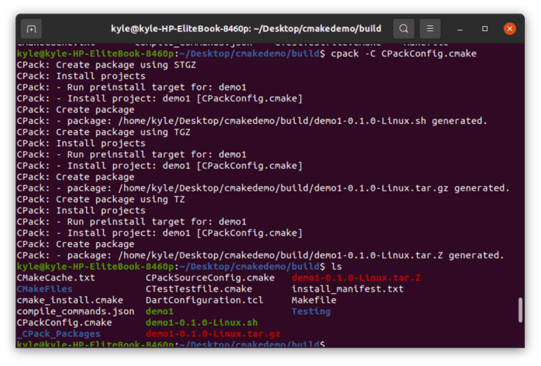
Task: Open the terminal search
Action: (404, 29)
